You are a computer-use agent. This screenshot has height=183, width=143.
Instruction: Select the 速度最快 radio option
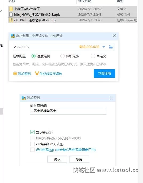[34, 56]
